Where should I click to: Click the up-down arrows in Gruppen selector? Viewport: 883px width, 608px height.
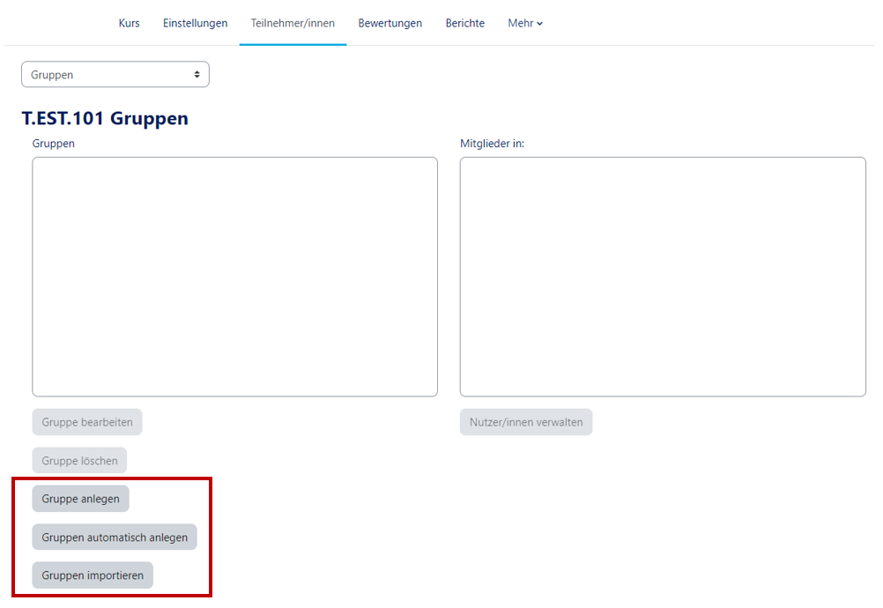click(197, 75)
